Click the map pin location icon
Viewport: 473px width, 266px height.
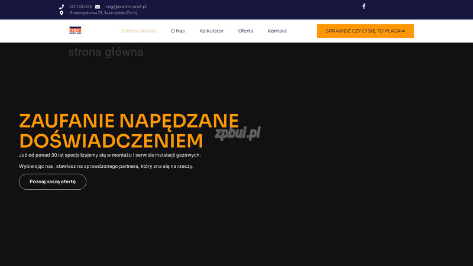tap(61, 12)
